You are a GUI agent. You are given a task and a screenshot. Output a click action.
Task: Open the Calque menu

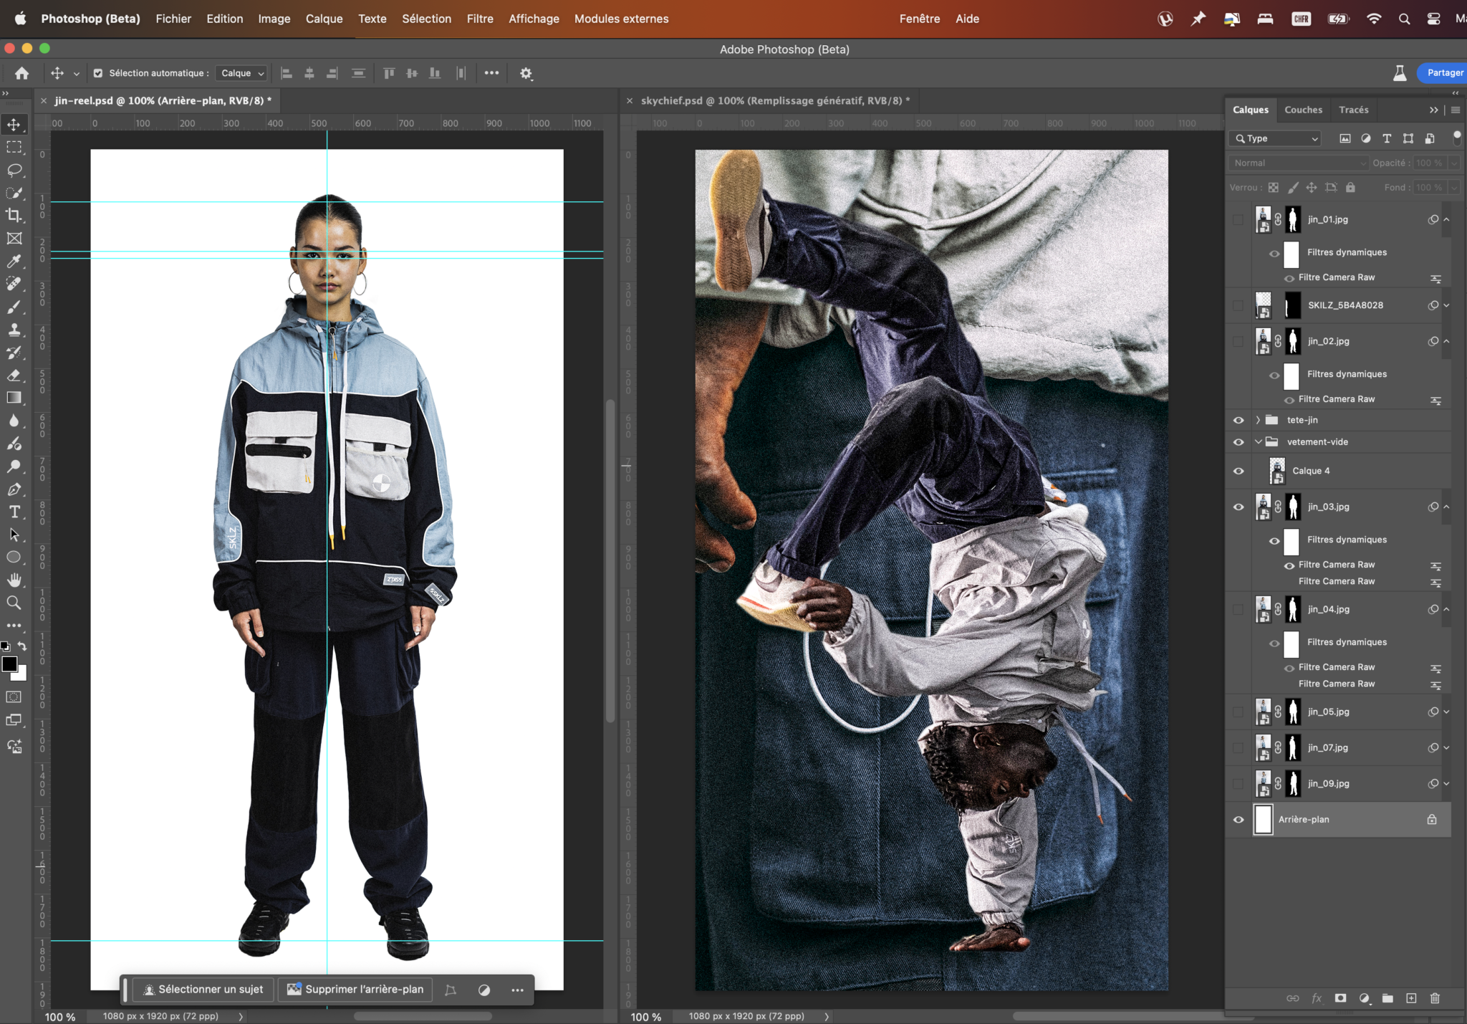click(x=324, y=19)
